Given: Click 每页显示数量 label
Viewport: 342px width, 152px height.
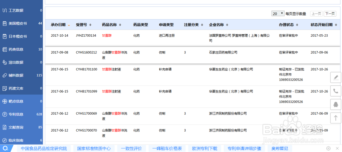Looking at the screenshot, I should click(296, 14).
